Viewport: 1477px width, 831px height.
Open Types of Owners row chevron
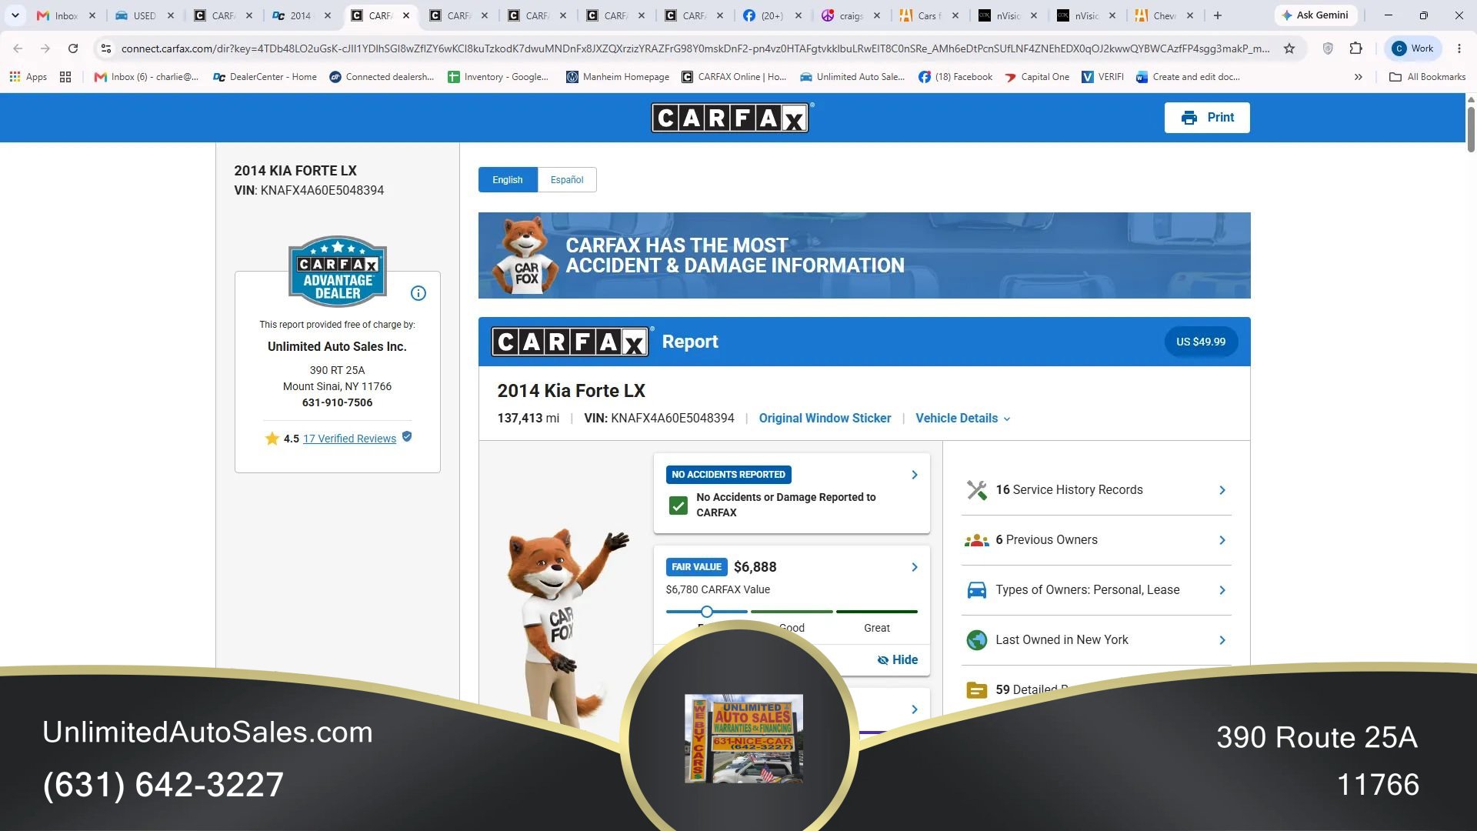[1222, 590]
